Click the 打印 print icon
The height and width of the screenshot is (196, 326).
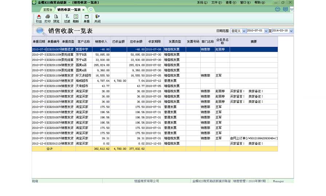tap(47, 19)
